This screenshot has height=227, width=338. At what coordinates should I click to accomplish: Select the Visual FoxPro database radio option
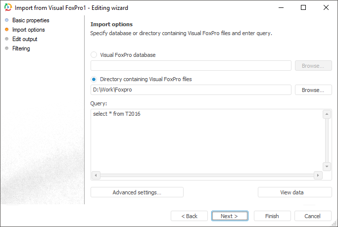pos(94,55)
